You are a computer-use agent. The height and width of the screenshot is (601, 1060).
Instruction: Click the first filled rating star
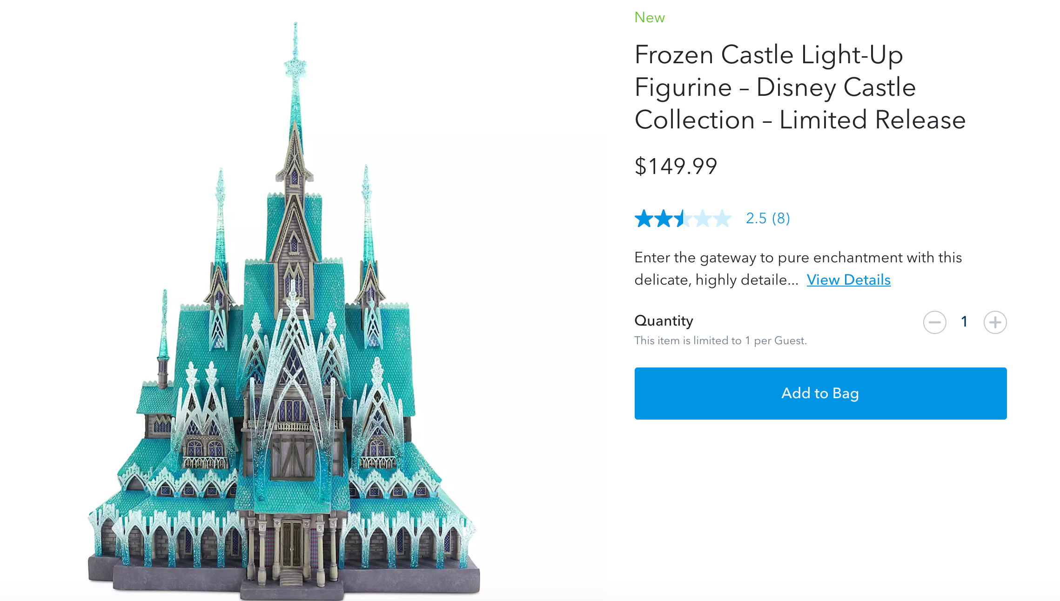tap(644, 219)
